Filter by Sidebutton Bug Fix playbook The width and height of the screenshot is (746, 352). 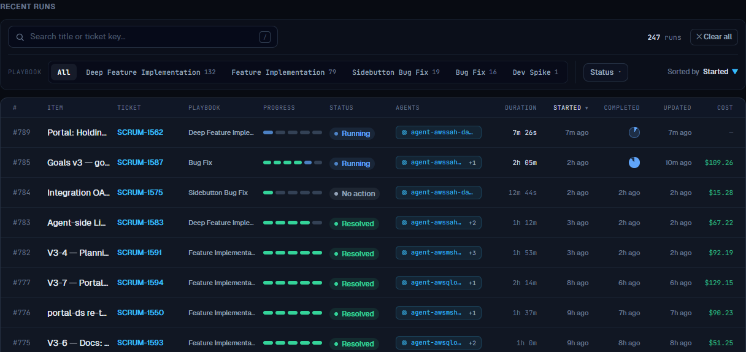tap(396, 72)
